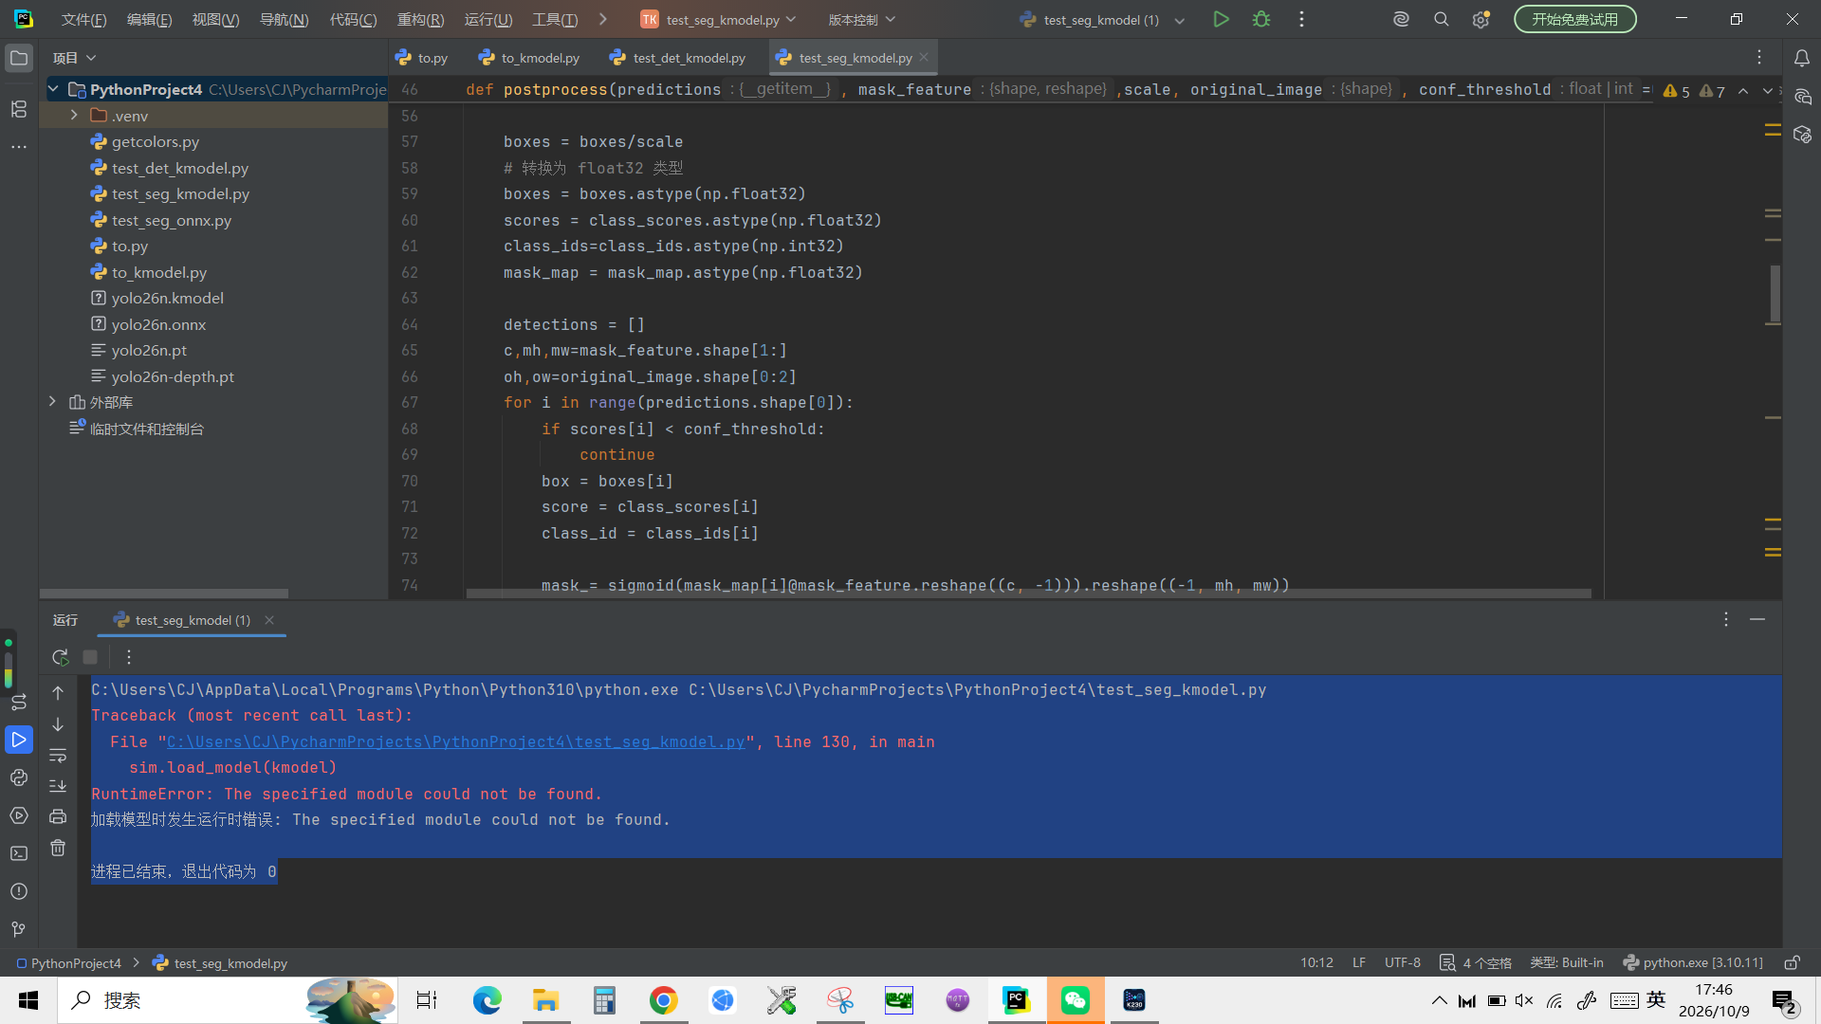This screenshot has width=1821, height=1024.
Task: Toggle the Run tool window button
Action: (x=19, y=740)
